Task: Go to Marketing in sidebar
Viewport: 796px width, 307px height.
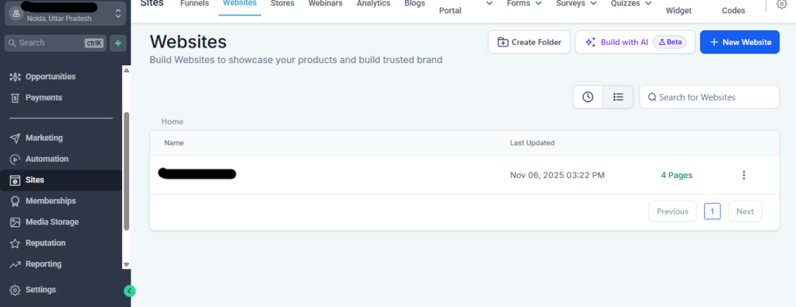Action: [44, 138]
